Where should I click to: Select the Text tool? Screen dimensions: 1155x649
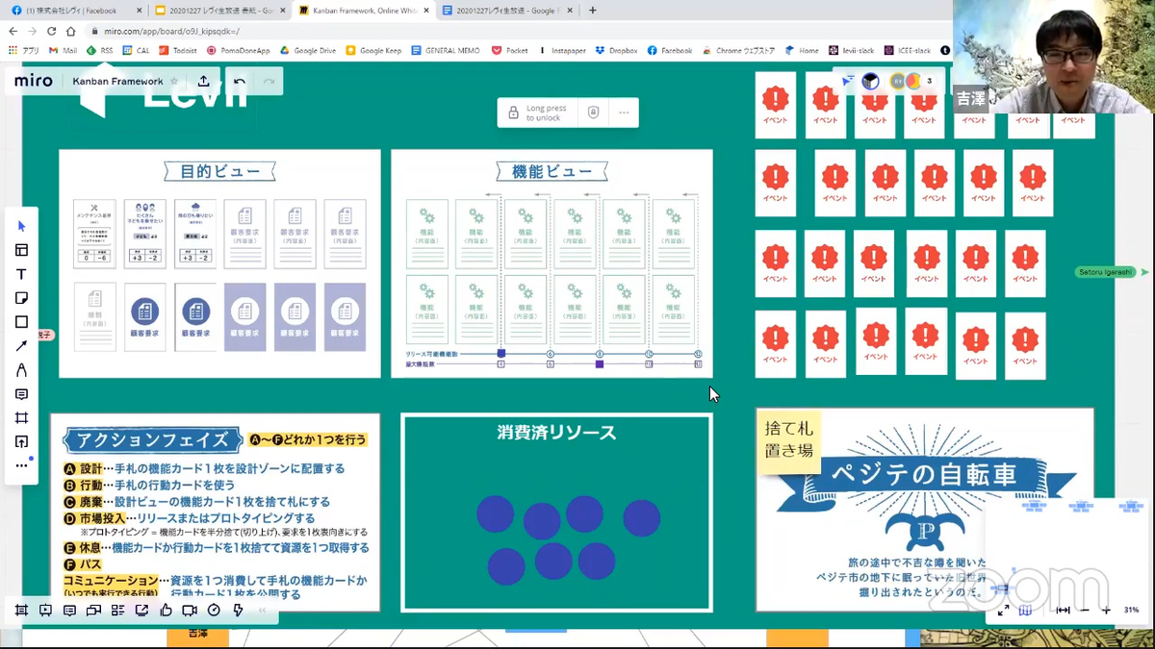tap(21, 274)
